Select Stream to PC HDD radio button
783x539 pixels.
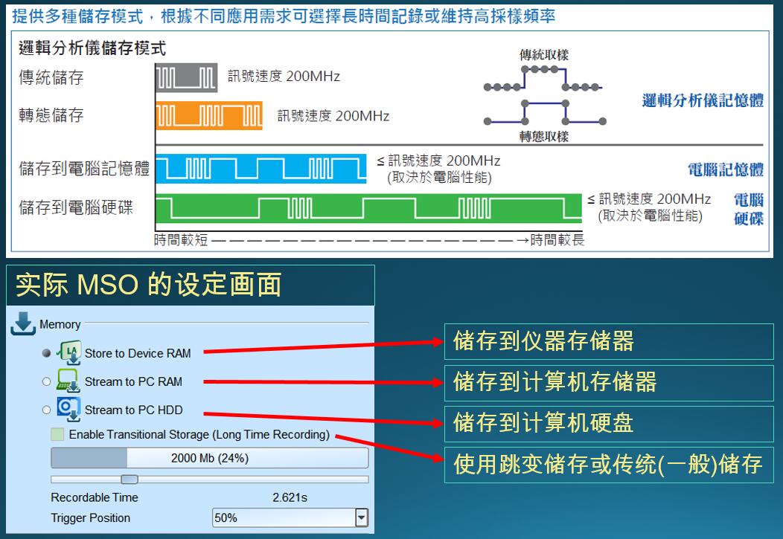[x=46, y=410]
